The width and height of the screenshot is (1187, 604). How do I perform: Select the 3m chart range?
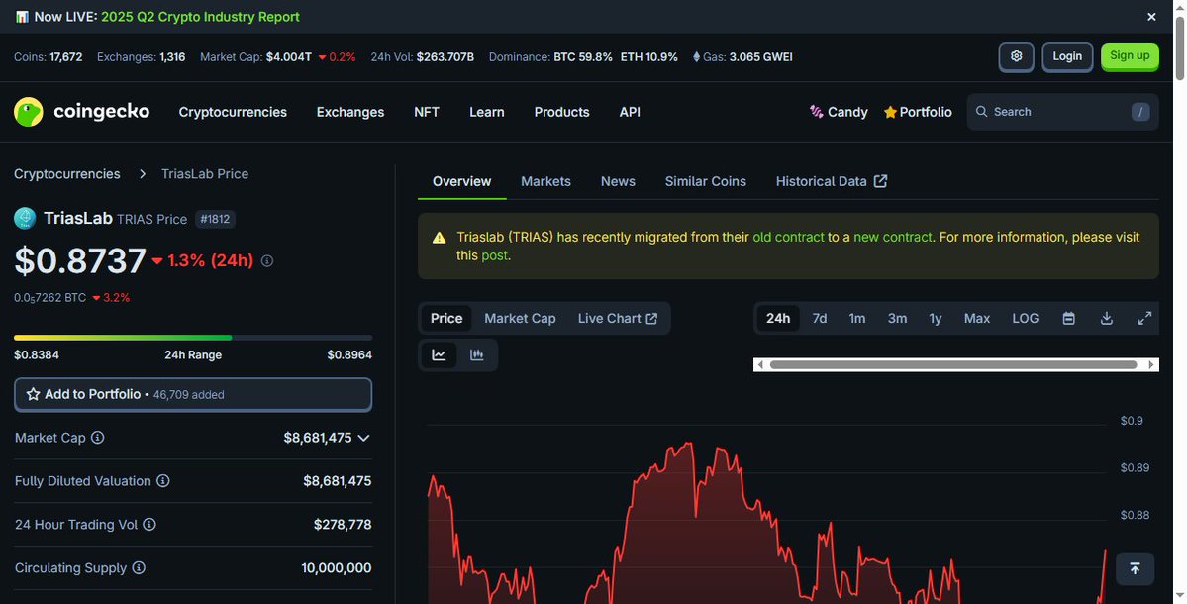click(x=897, y=319)
